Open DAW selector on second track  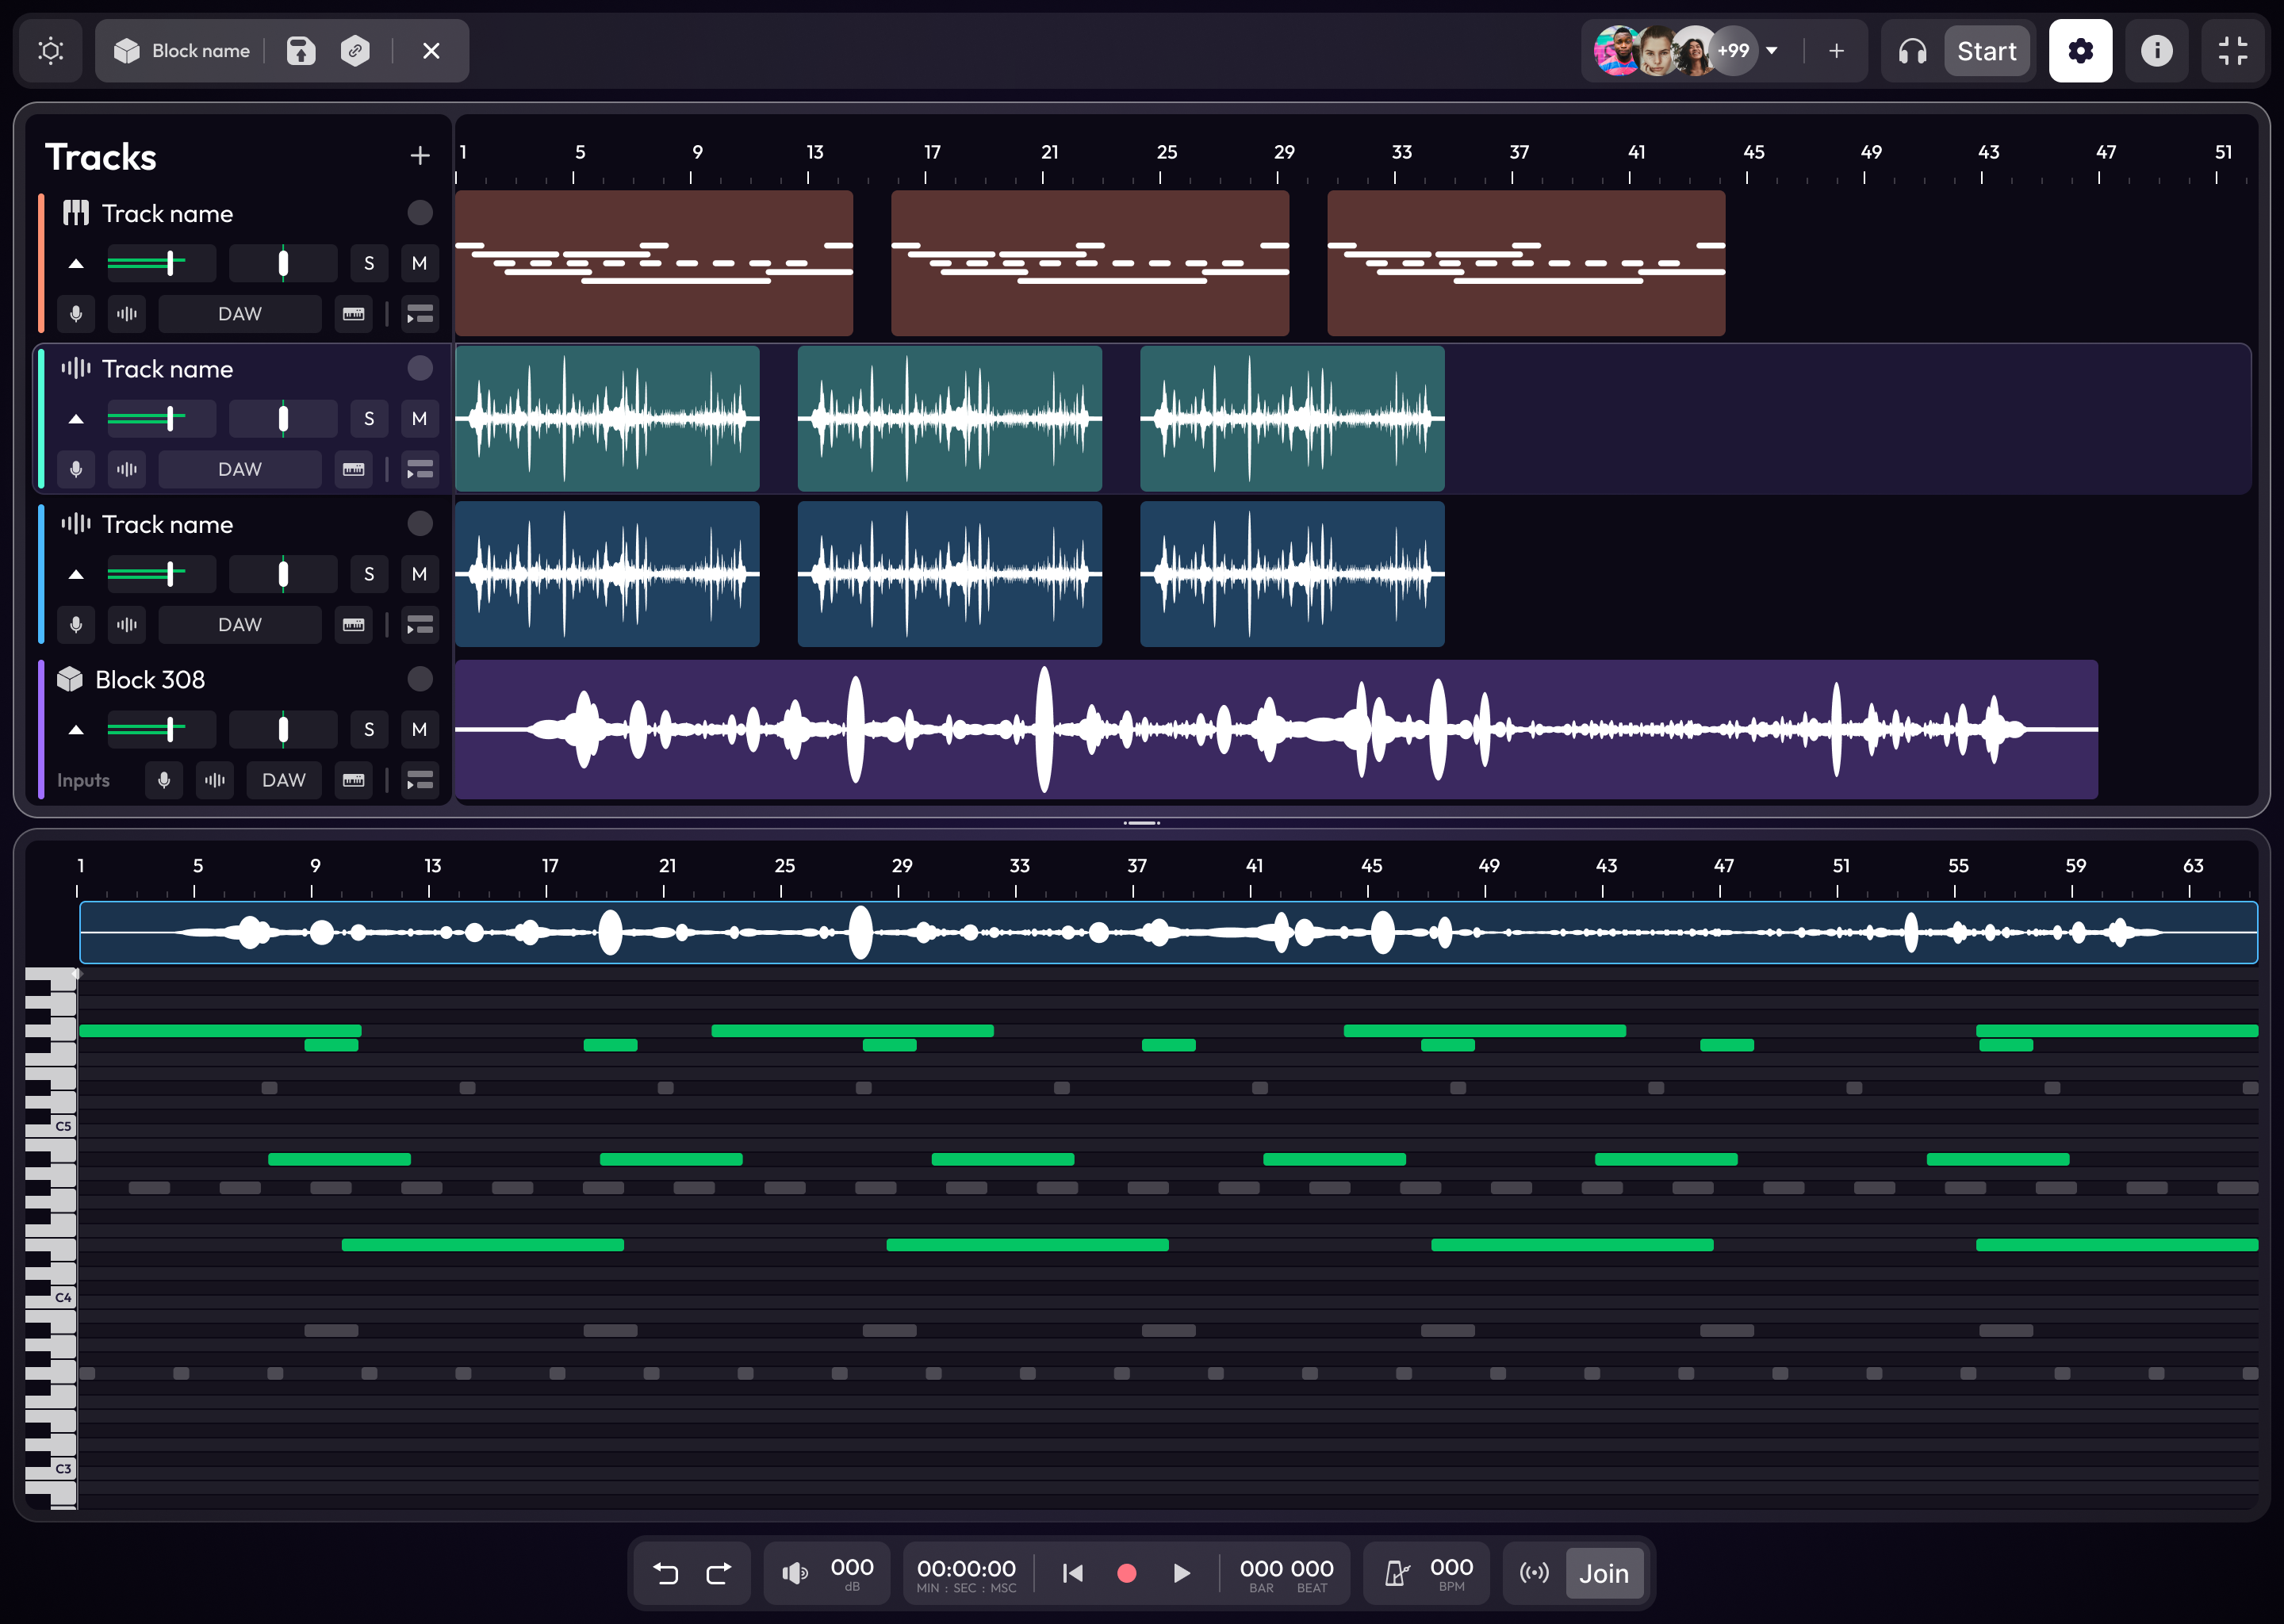[240, 469]
